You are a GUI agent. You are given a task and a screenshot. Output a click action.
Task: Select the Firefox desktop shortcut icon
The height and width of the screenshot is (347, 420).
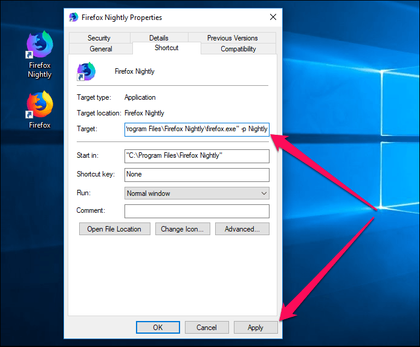[x=40, y=105]
